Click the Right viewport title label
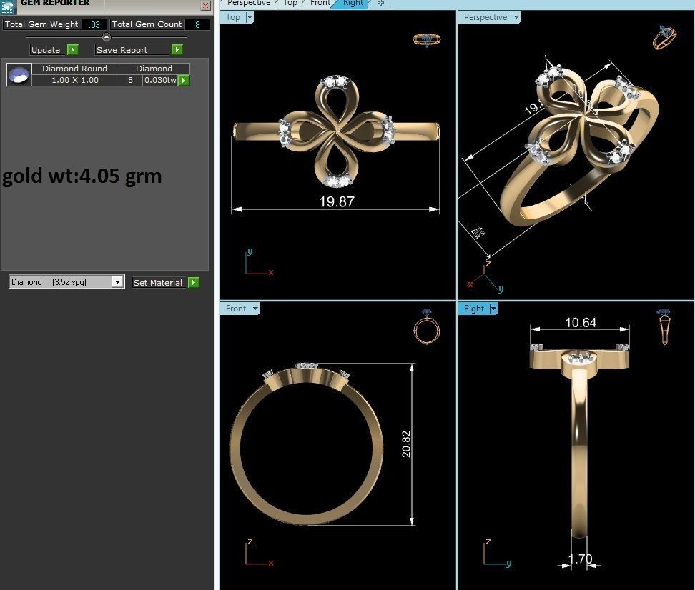Screen dimensions: 695x590 pos(474,309)
